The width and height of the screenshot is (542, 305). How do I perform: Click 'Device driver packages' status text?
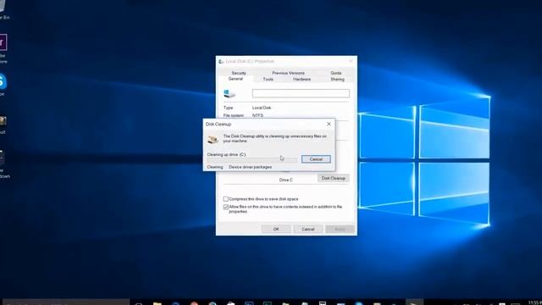(251, 167)
